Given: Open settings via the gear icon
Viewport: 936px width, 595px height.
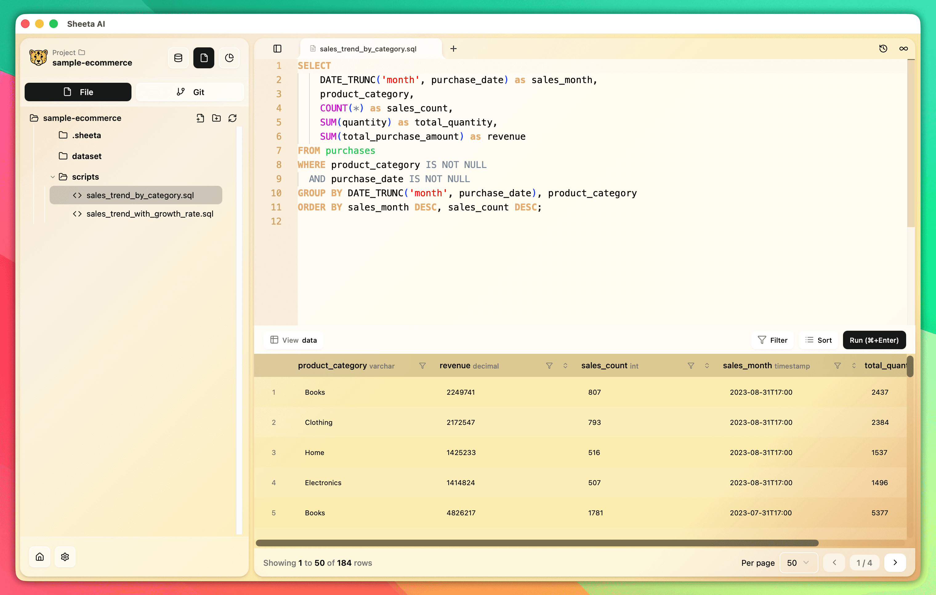Looking at the screenshot, I should [x=65, y=557].
